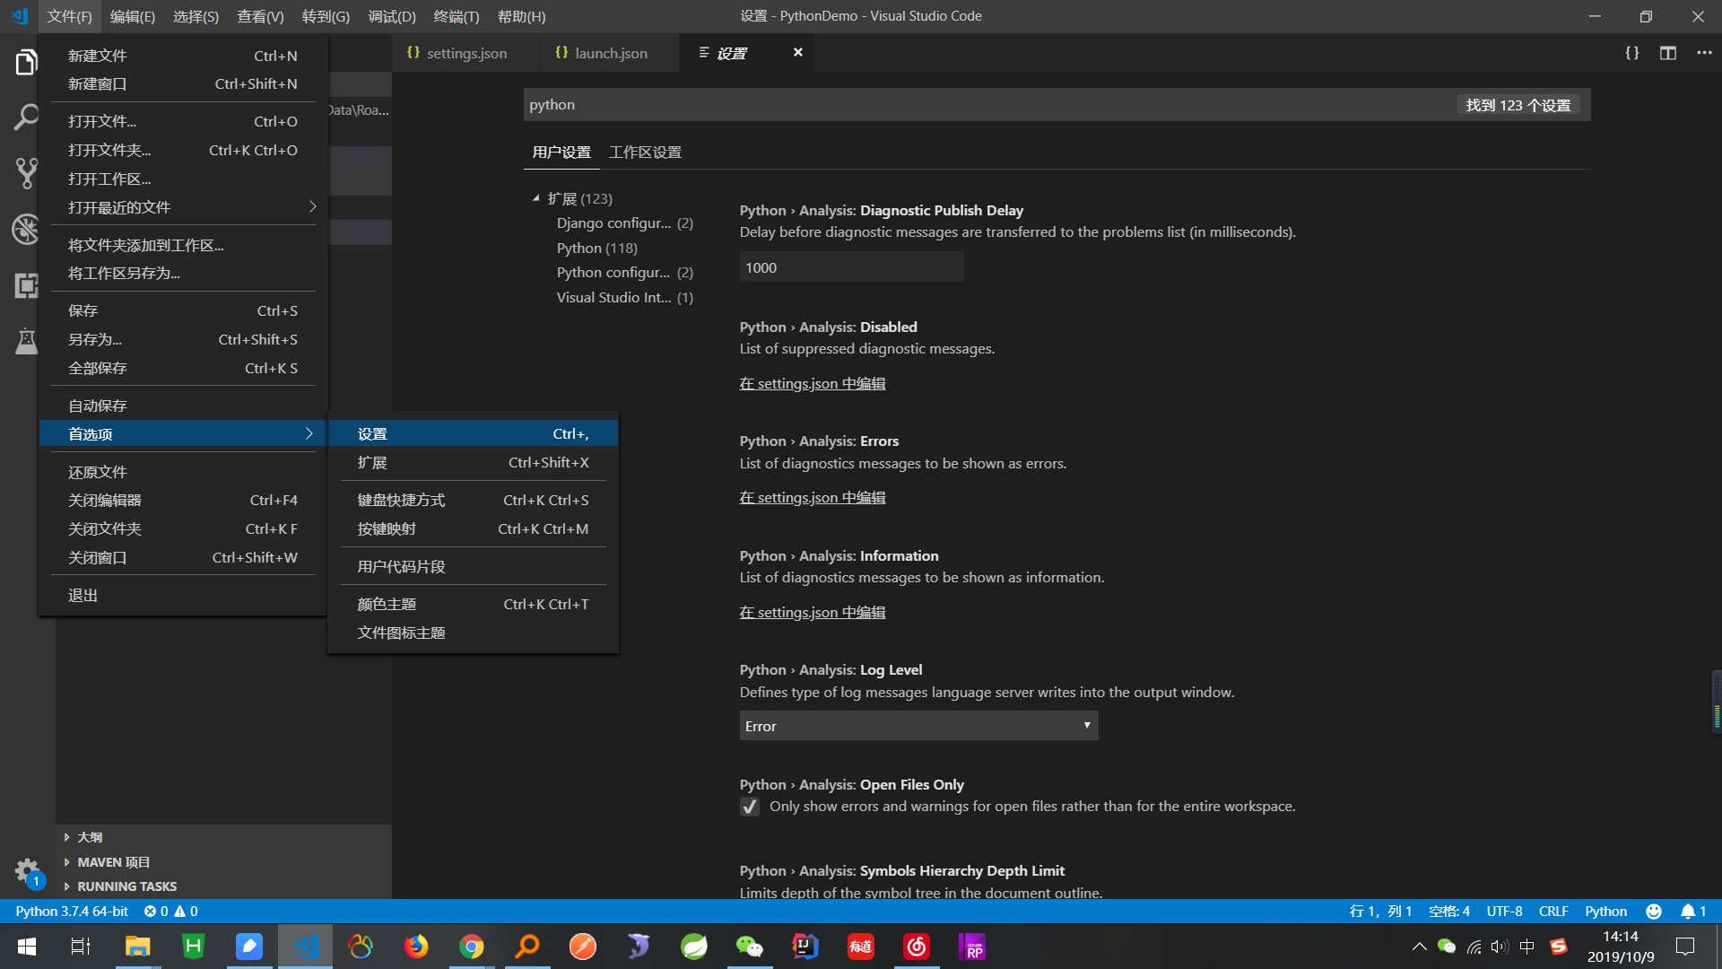Switch to the 工作区设置 tab
The width and height of the screenshot is (1722, 969).
pyautogui.click(x=645, y=153)
